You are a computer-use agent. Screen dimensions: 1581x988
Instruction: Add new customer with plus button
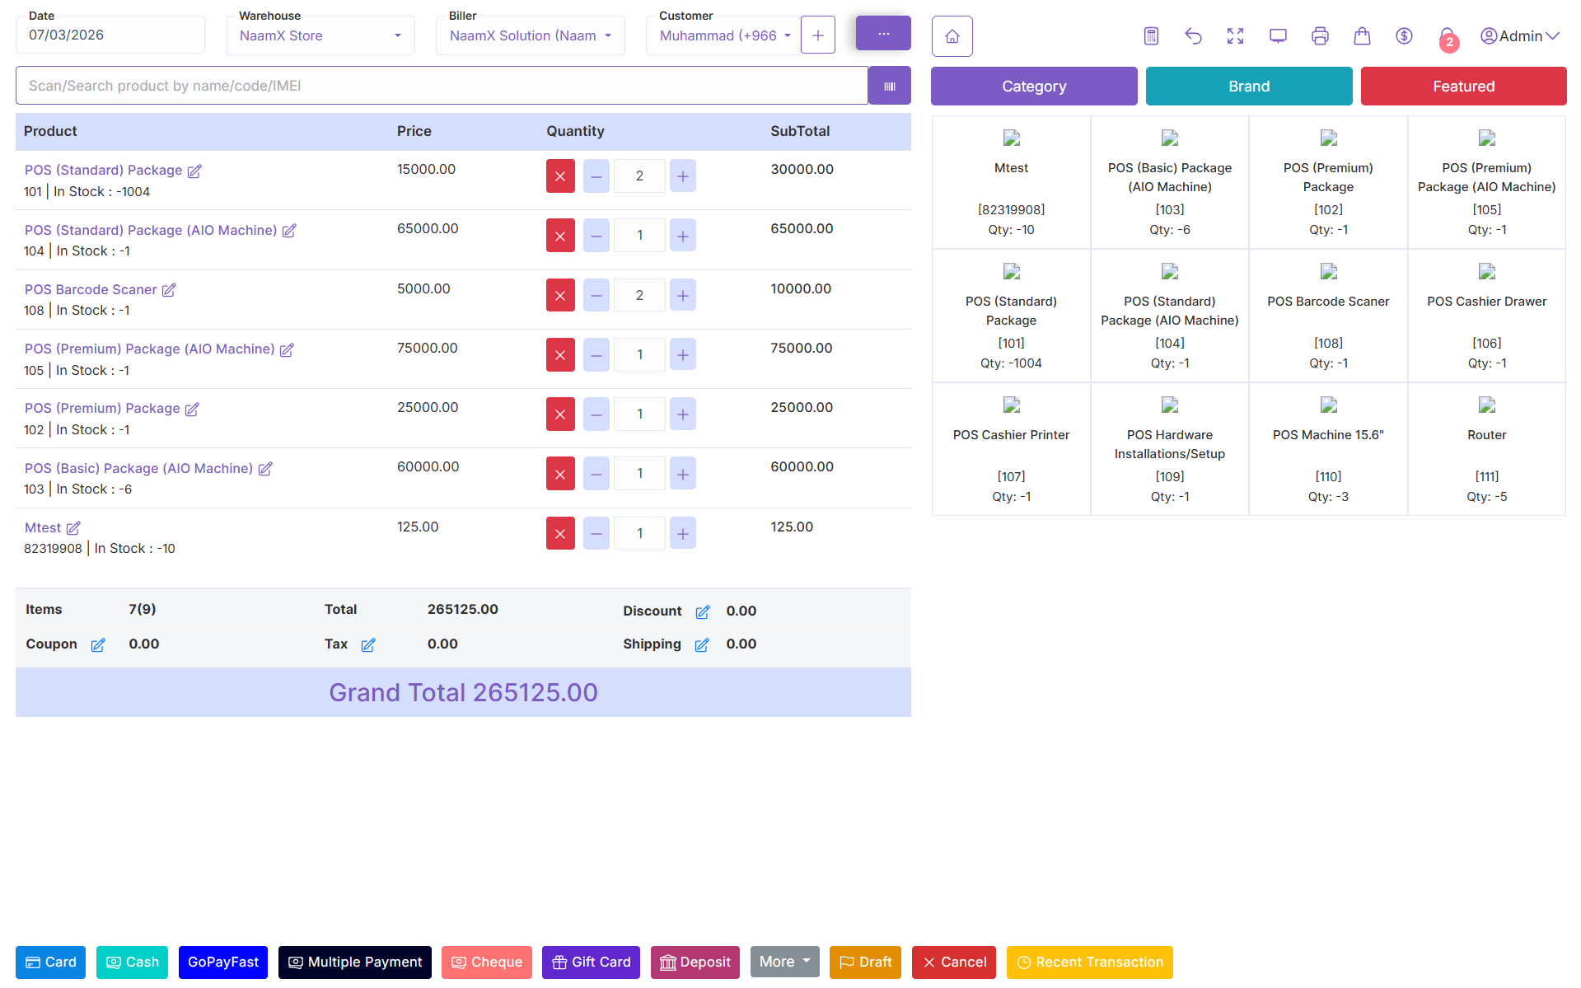click(817, 35)
